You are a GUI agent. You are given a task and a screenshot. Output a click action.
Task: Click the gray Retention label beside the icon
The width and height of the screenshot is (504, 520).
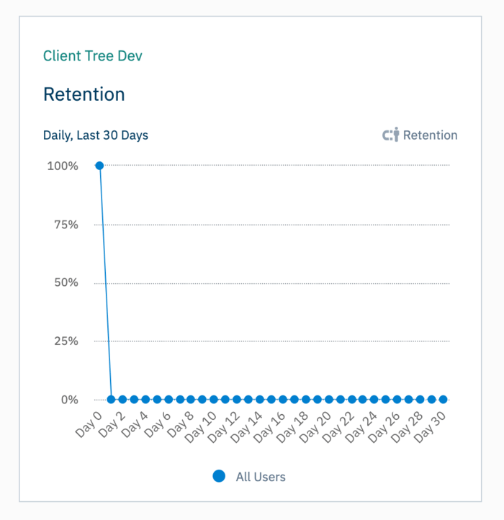[430, 135]
